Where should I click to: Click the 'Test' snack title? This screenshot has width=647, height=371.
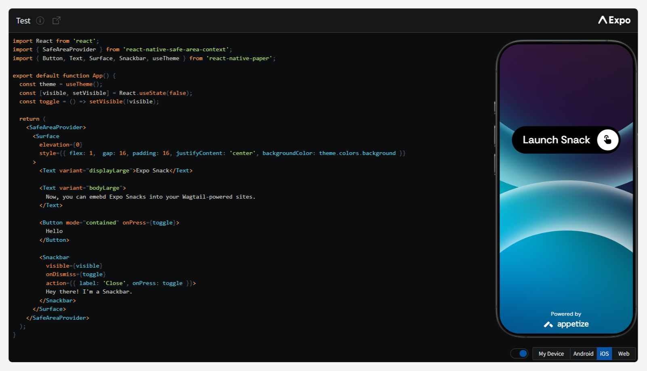(x=23, y=21)
